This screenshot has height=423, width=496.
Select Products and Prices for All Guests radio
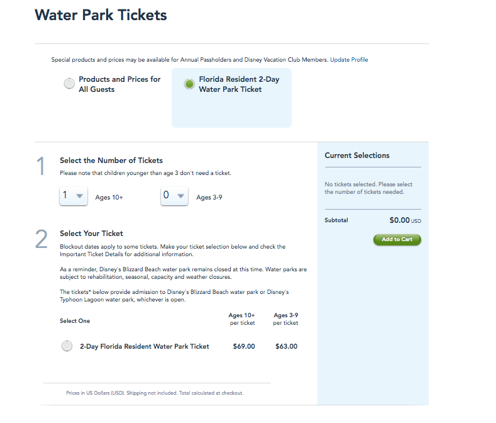pos(69,84)
